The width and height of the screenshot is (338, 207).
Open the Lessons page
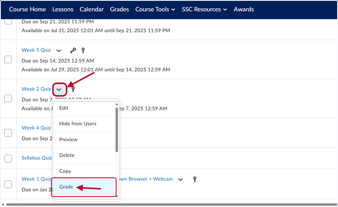pos(63,9)
